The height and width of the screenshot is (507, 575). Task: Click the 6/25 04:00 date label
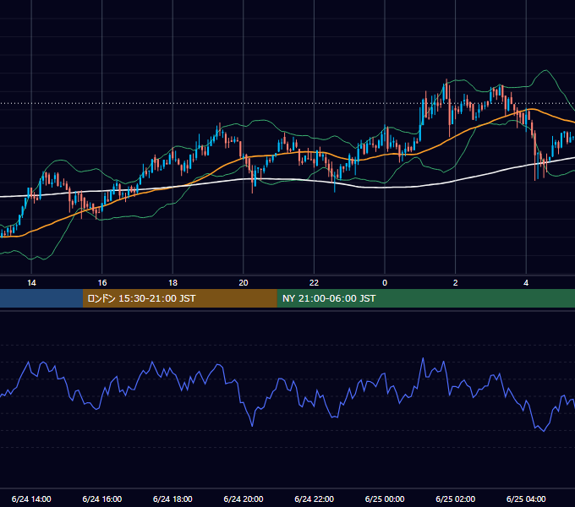click(526, 499)
